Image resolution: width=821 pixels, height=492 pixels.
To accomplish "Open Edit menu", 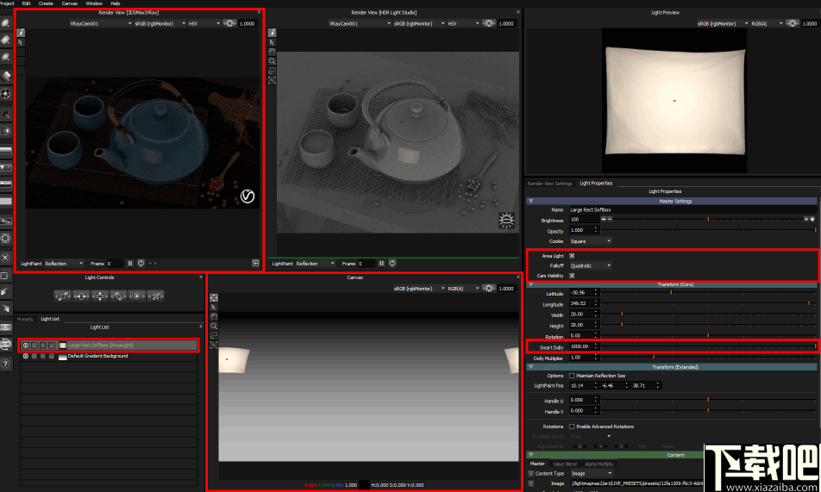I will pyautogui.click(x=26, y=3).
